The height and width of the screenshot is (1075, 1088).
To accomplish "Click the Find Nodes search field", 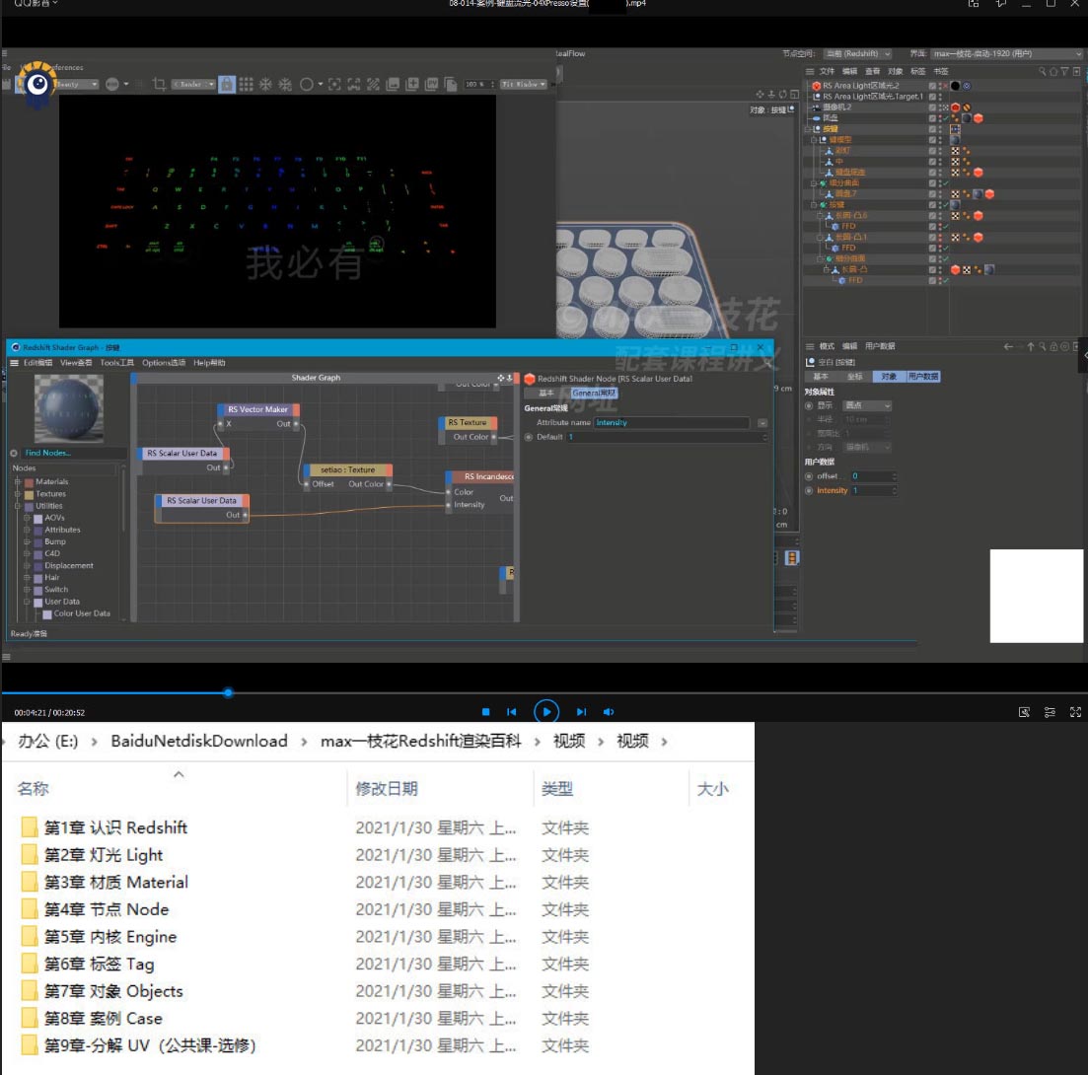I will (73, 454).
